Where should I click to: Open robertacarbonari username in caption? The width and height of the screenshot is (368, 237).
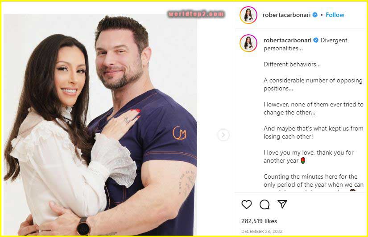click(288, 40)
